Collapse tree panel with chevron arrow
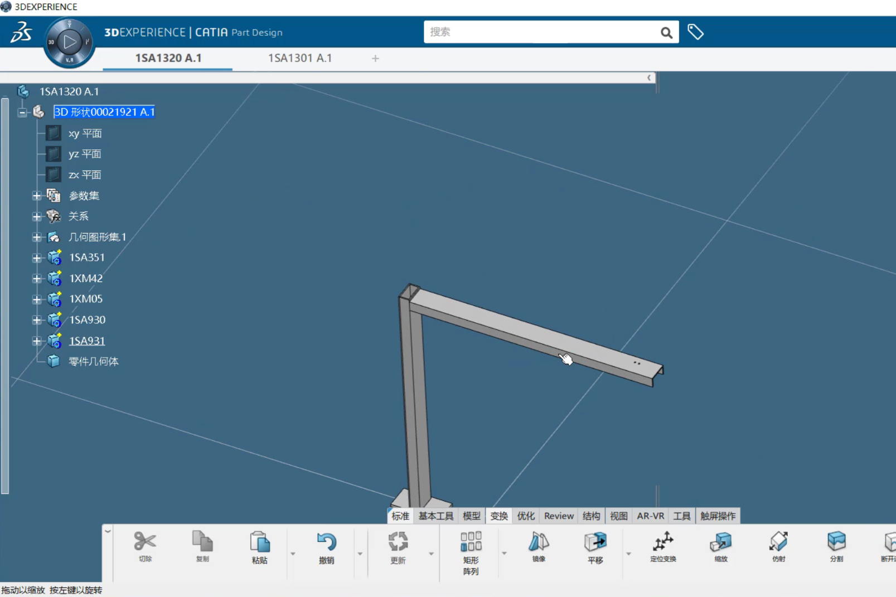 (649, 77)
